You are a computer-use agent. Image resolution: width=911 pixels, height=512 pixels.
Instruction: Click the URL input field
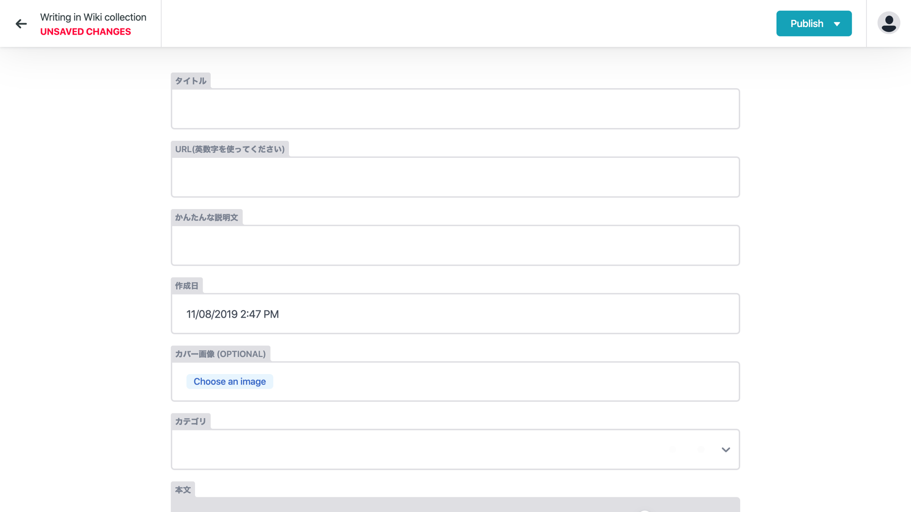pyautogui.click(x=455, y=177)
